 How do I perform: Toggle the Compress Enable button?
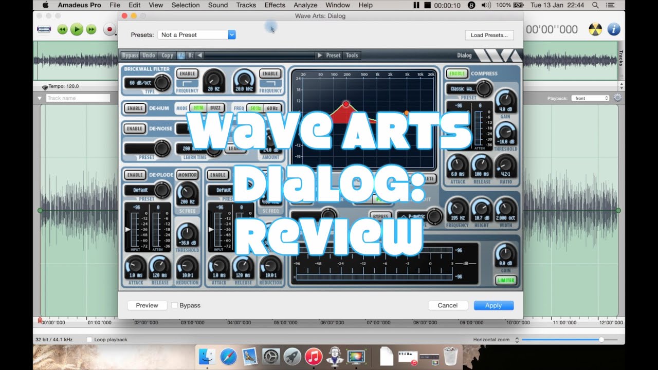(x=456, y=73)
